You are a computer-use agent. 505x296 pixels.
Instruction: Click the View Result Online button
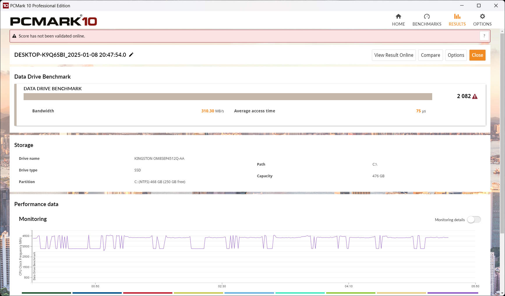[x=393, y=55]
